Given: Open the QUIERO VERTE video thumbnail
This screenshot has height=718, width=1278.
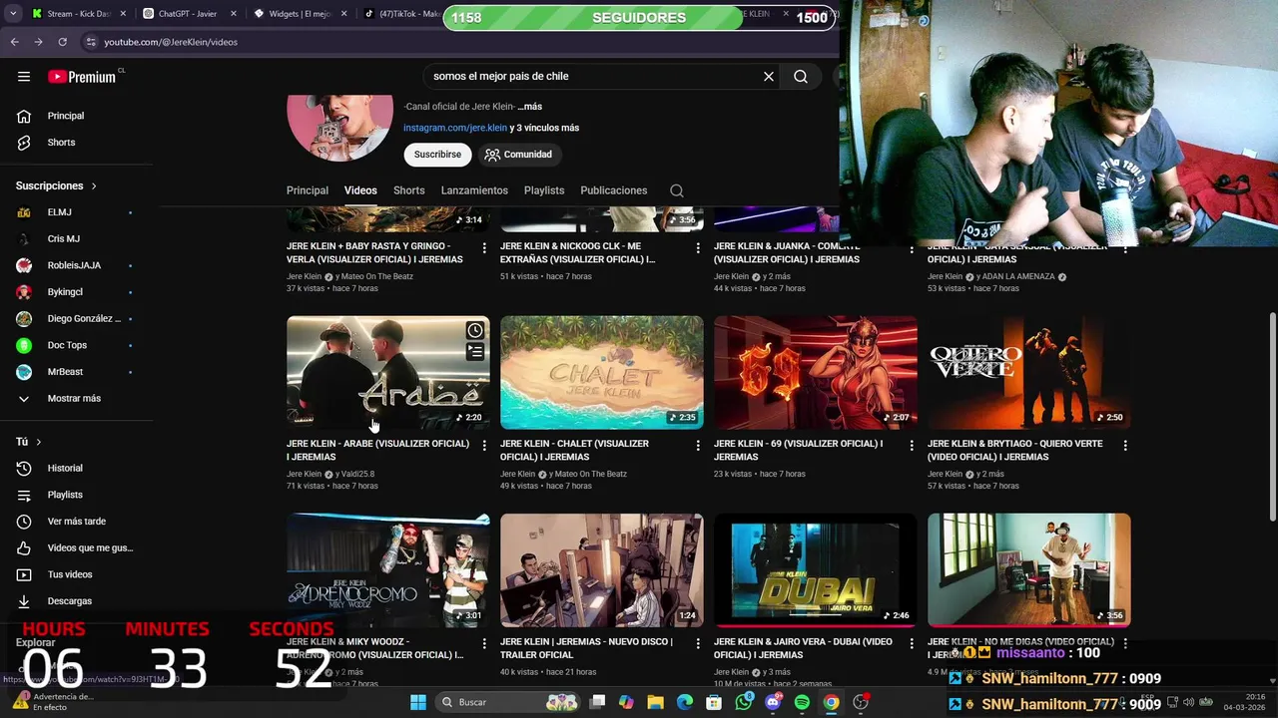Looking at the screenshot, I should [x=1029, y=372].
